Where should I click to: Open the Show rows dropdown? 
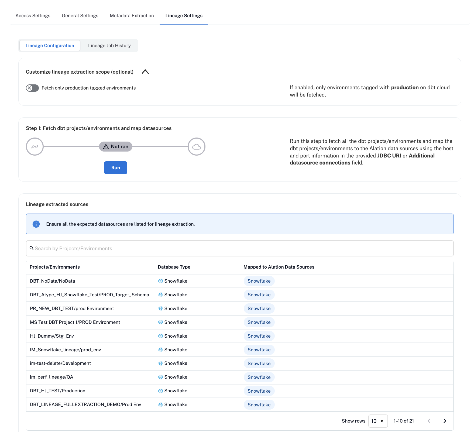point(378,421)
